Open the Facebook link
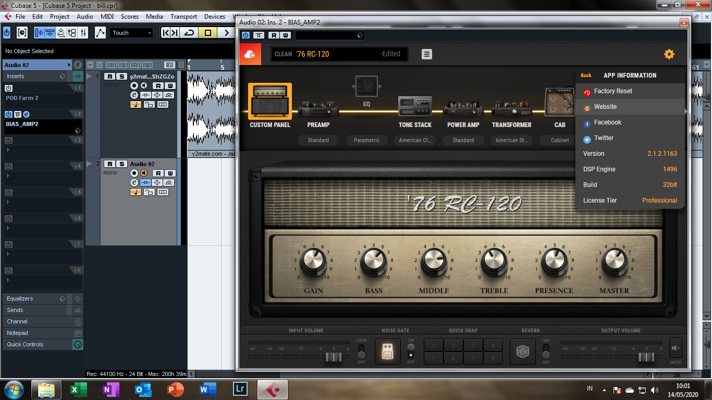 pos(630,122)
